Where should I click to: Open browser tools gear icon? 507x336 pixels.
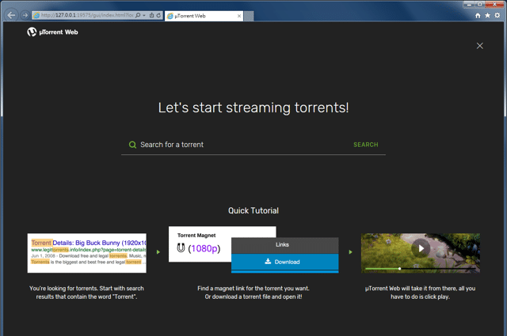[x=497, y=16]
